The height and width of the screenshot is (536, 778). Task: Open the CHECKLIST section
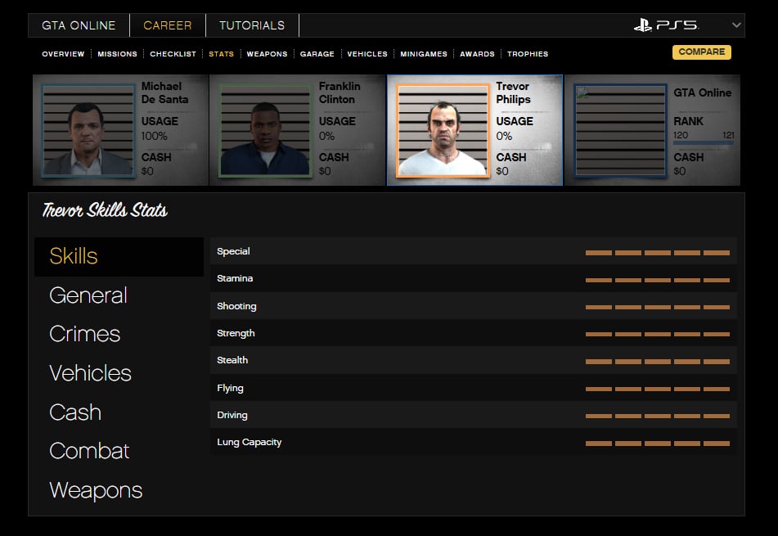[x=173, y=54]
